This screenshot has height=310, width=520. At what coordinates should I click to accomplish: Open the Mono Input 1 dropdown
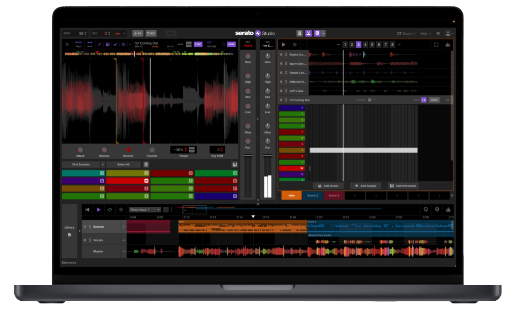(145, 209)
